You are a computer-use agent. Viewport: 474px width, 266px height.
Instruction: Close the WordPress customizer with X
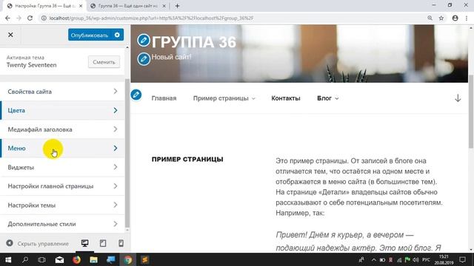10,35
